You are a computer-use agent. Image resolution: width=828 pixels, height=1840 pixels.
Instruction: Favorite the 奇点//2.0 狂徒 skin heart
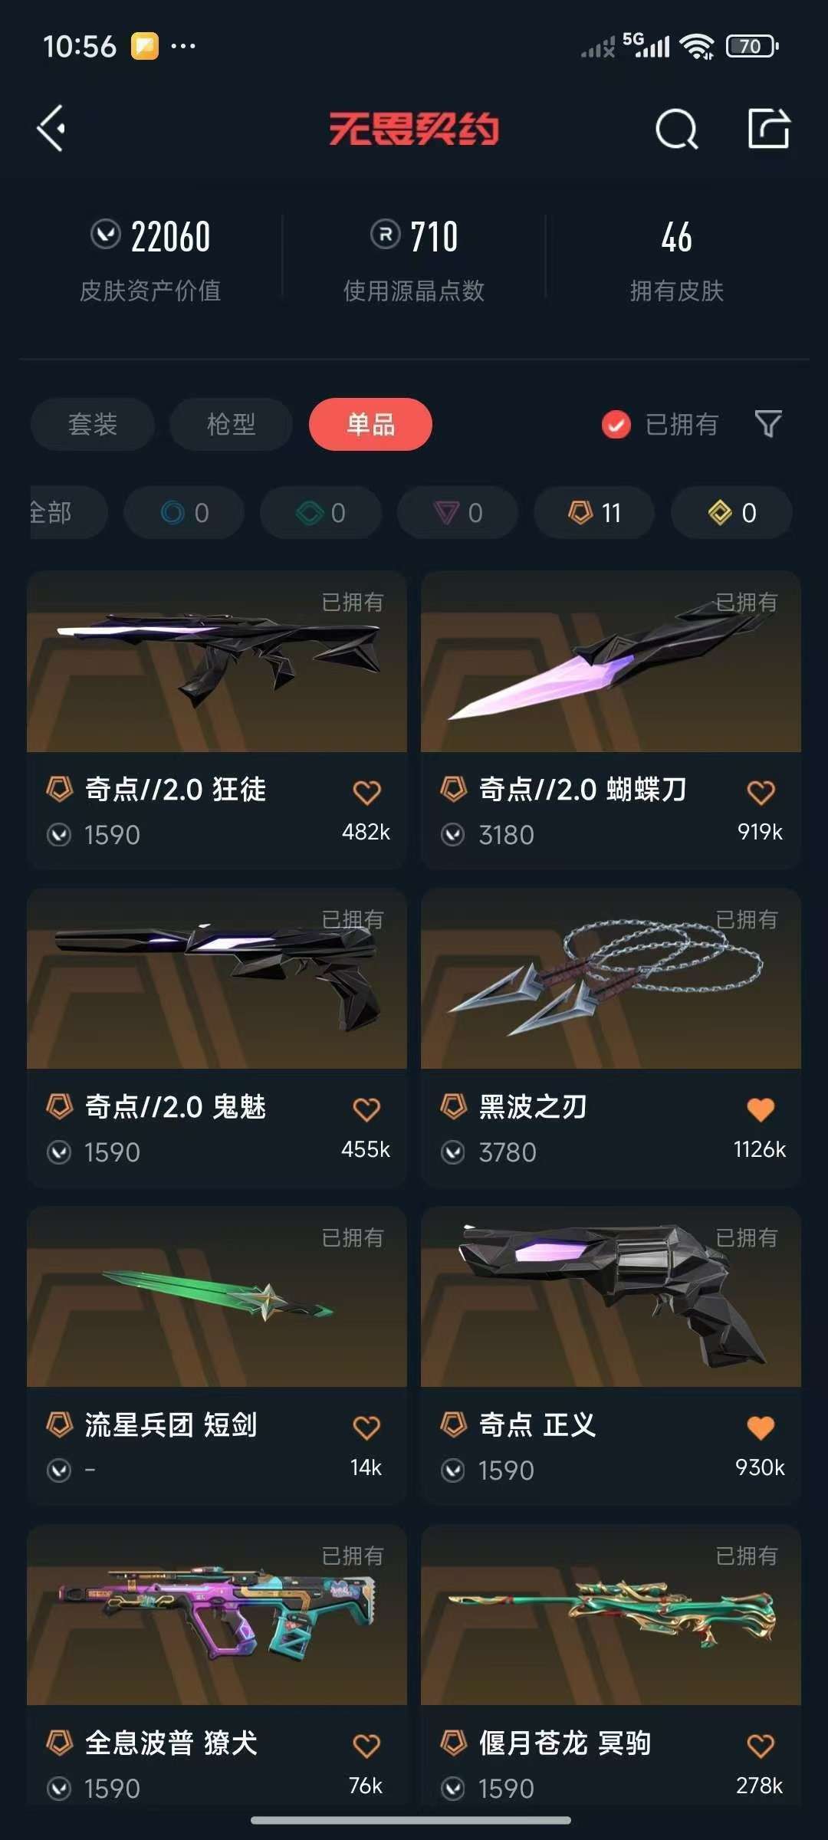click(x=366, y=792)
